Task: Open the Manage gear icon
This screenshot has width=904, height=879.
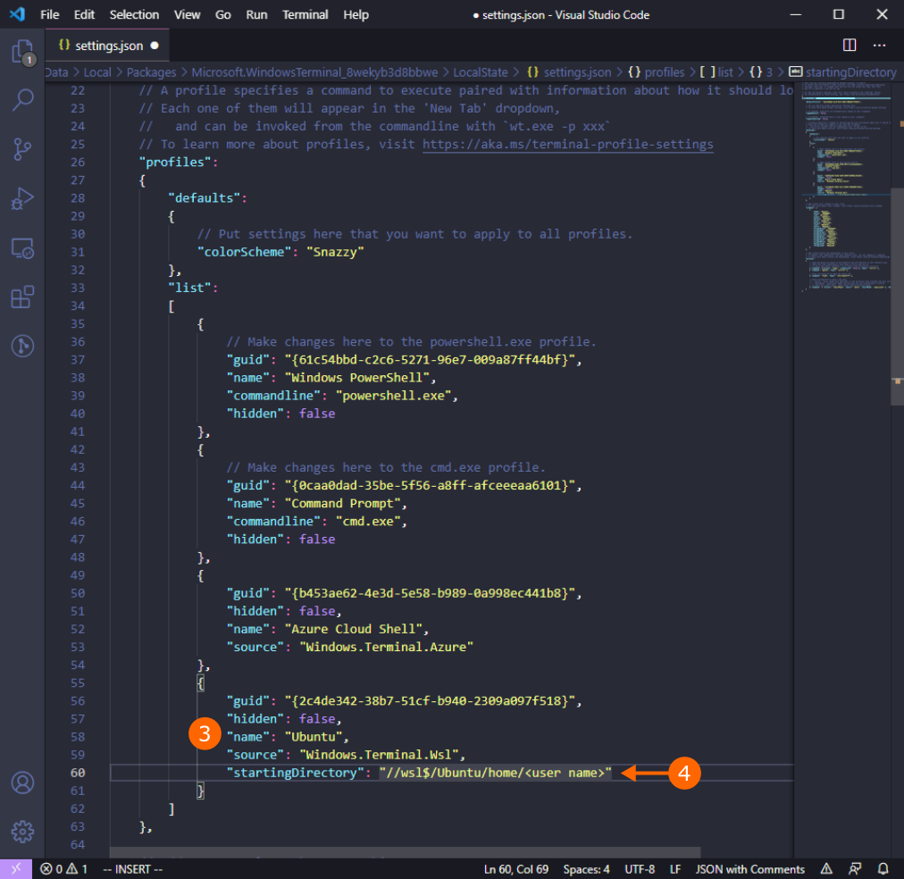Action: pyautogui.click(x=22, y=831)
